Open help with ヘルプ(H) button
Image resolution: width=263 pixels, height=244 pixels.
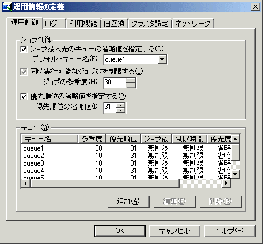(230, 231)
